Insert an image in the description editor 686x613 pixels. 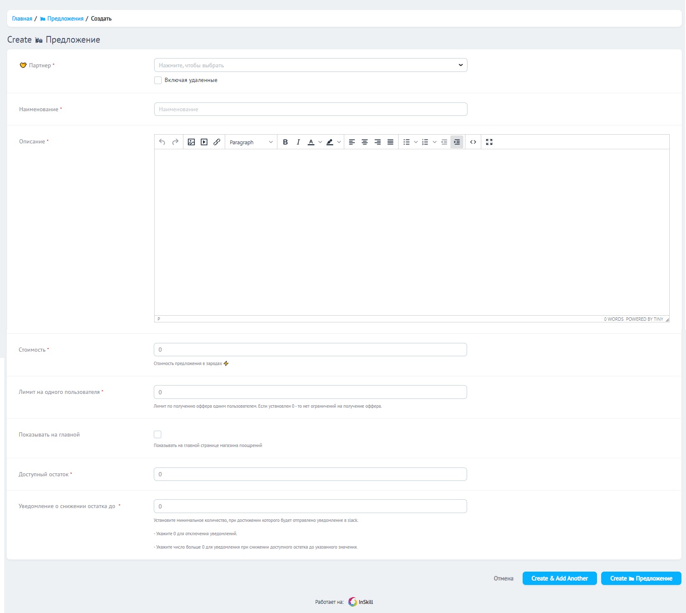[x=191, y=142]
